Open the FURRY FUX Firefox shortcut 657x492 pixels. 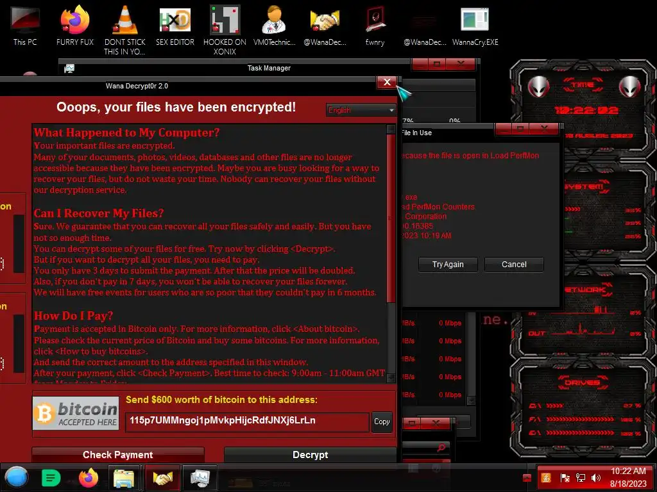[x=75, y=26]
